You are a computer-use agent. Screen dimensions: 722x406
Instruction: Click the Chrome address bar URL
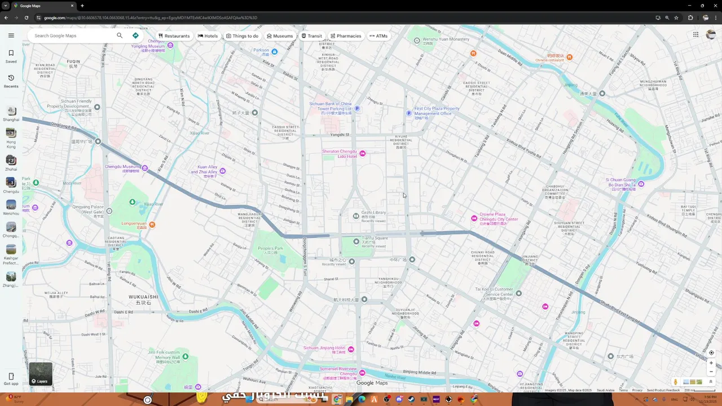point(151,17)
